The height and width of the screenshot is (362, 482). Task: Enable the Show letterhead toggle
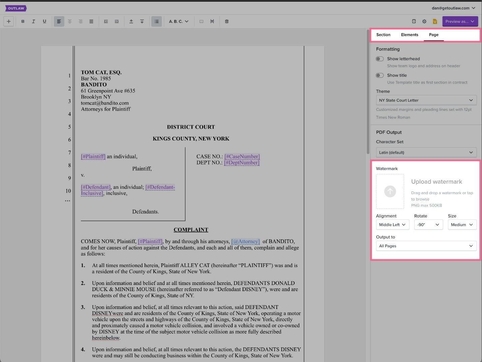[x=380, y=59]
